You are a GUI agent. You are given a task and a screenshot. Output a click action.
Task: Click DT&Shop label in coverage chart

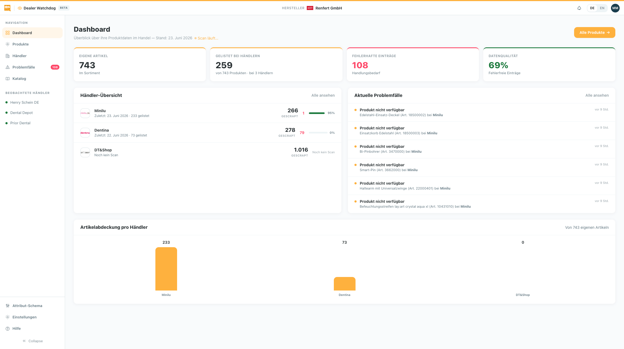523,295
